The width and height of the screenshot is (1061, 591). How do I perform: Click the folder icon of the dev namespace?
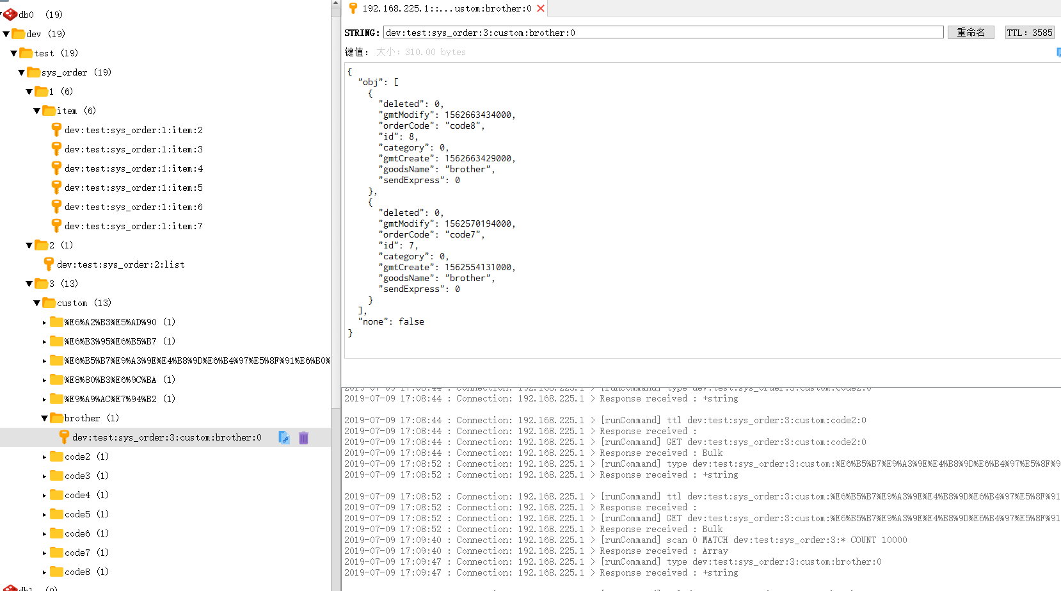pos(19,33)
